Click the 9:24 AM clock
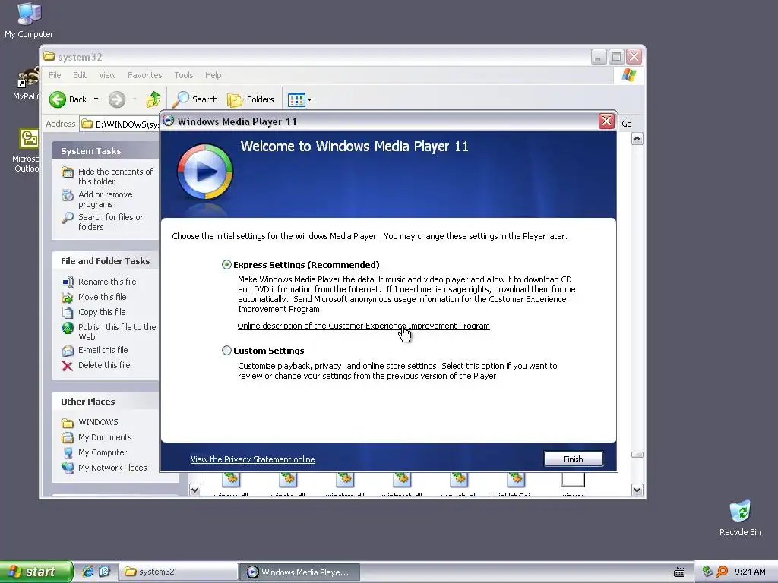 pyautogui.click(x=750, y=572)
